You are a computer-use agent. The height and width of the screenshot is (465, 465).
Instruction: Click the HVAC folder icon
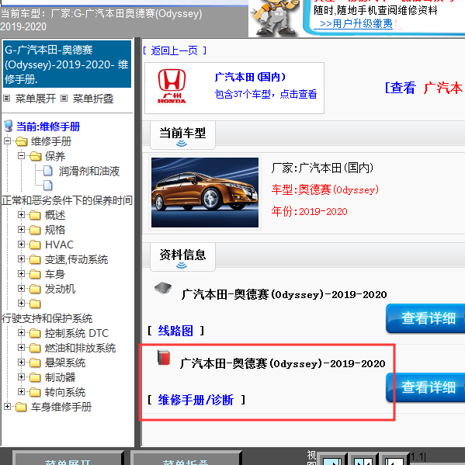click(x=35, y=245)
